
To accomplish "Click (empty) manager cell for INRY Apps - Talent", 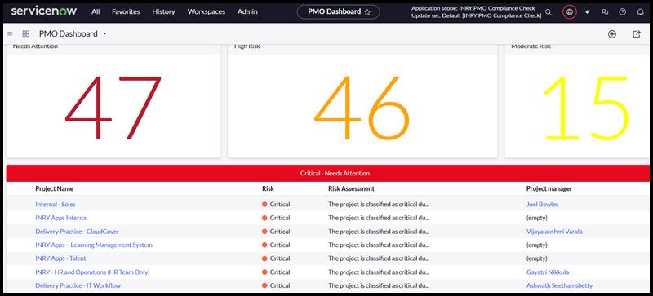I will point(537,258).
